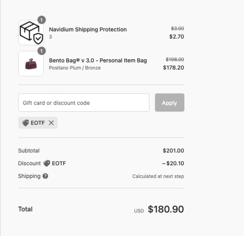The width and height of the screenshot is (244, 236).
Task: Click the $178.20 discounted bag price
Action: [x=174, y=68]
